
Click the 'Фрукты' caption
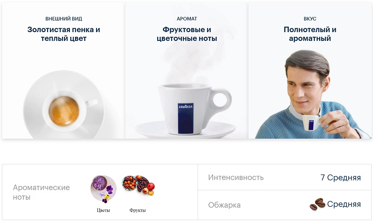[x=138, y=210]
